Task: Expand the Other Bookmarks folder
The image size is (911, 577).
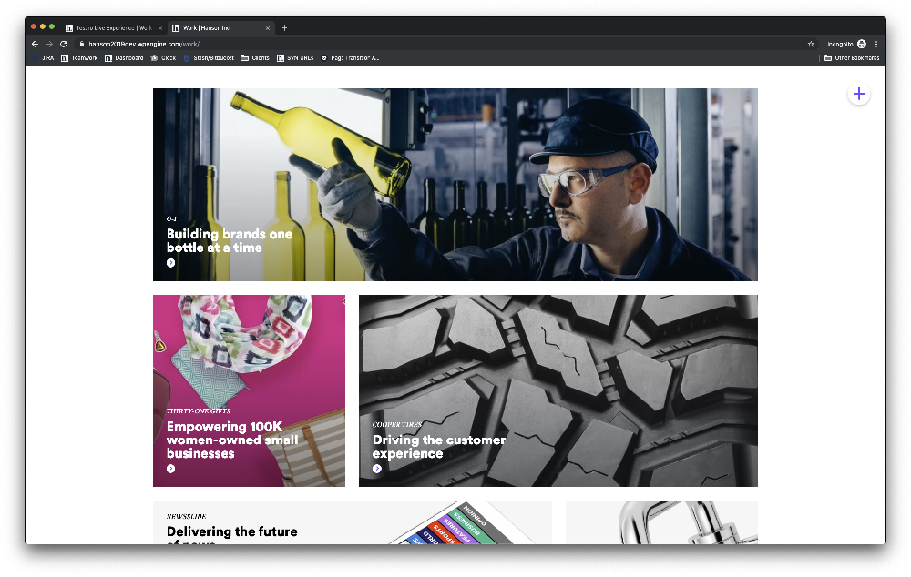Action: tap(852, 58)
